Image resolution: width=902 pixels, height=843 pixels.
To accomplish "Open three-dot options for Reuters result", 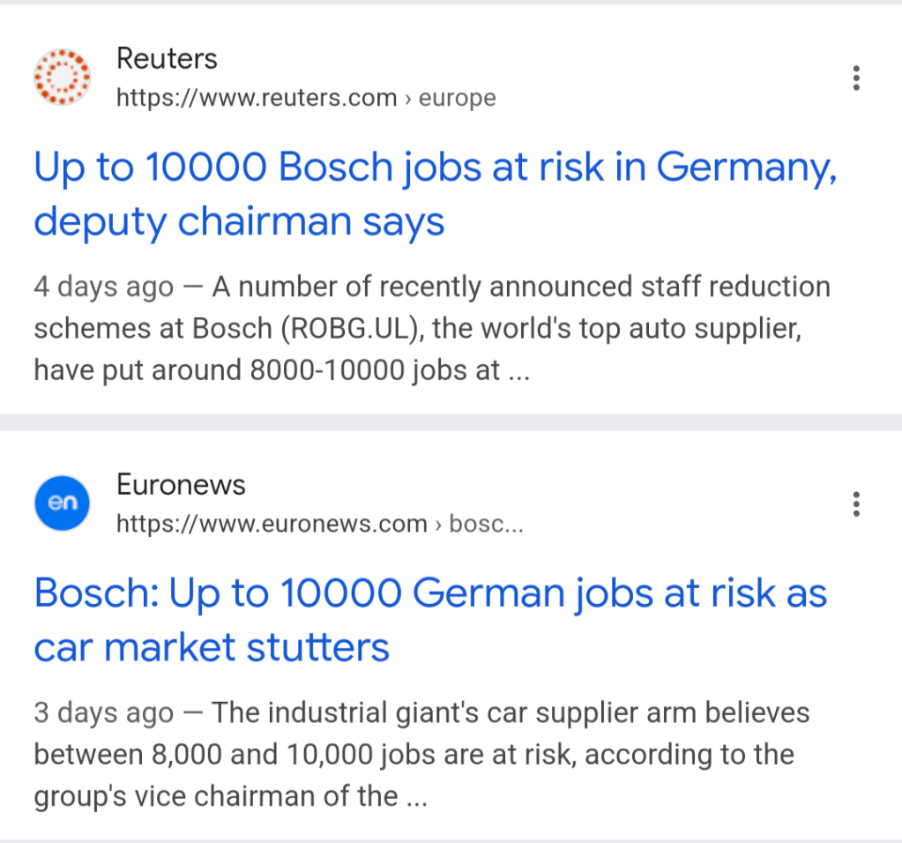I will [855, 78].
